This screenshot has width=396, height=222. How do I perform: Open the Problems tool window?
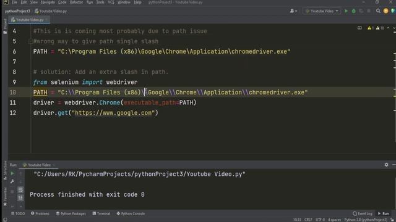pos(40,213)
